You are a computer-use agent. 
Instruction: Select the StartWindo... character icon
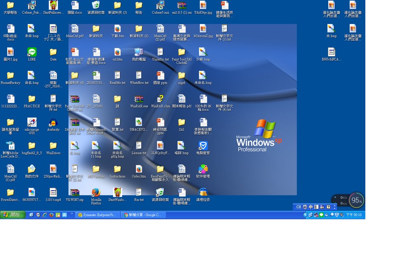pyautogui.click(x=118, y=195)
